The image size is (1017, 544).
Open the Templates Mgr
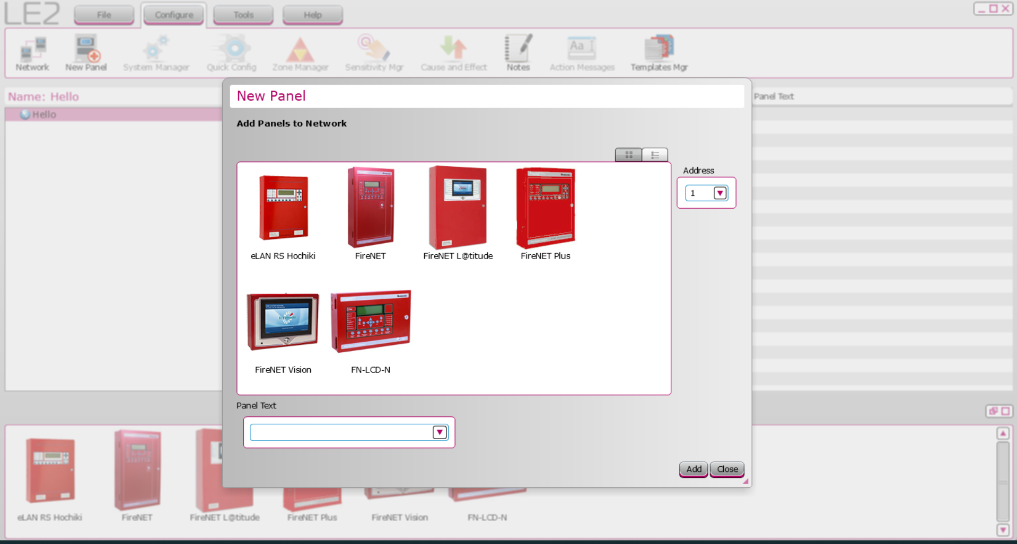[658, 52]
